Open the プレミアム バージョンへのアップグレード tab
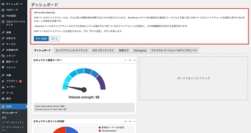Image resolution: width=251 pixels, height=133 pixels. (x=174, y=50)
